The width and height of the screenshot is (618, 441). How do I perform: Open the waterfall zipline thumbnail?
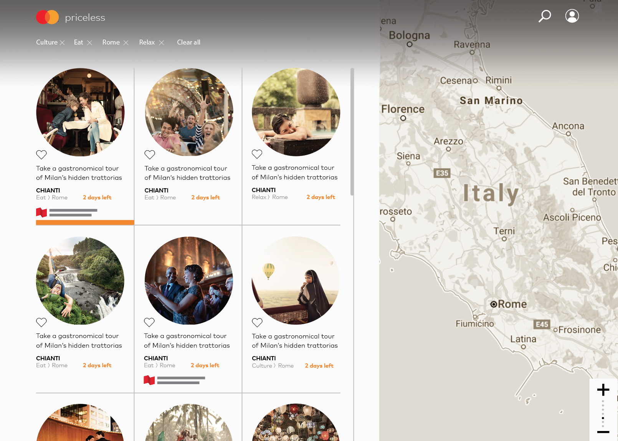tap(80, 280)
